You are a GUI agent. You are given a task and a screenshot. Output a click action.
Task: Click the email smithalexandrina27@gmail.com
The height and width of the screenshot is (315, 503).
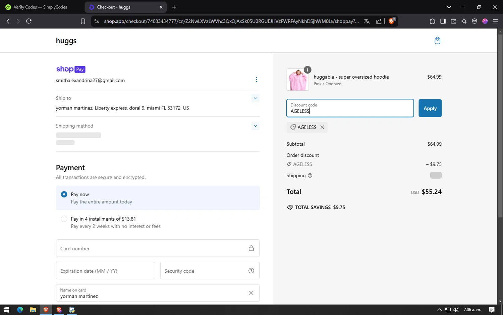(x=90, y=80)
